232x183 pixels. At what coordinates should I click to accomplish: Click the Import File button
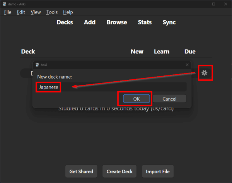(158, 171)
